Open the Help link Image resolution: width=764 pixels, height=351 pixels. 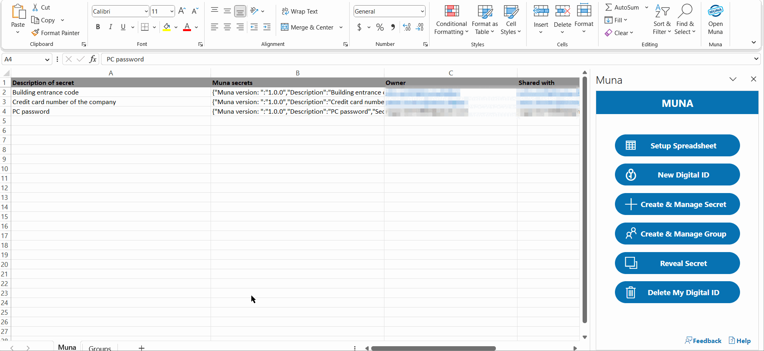(740, 341)
